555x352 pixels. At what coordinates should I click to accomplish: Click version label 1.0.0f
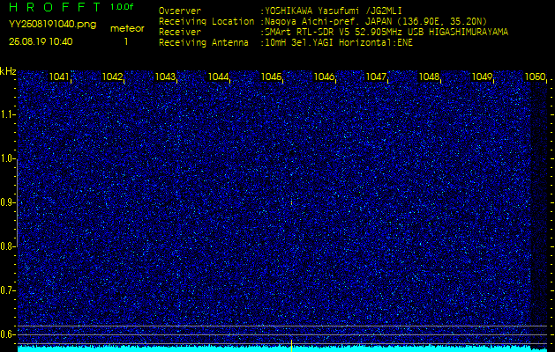pyautogui.click(x=122, y=7)
